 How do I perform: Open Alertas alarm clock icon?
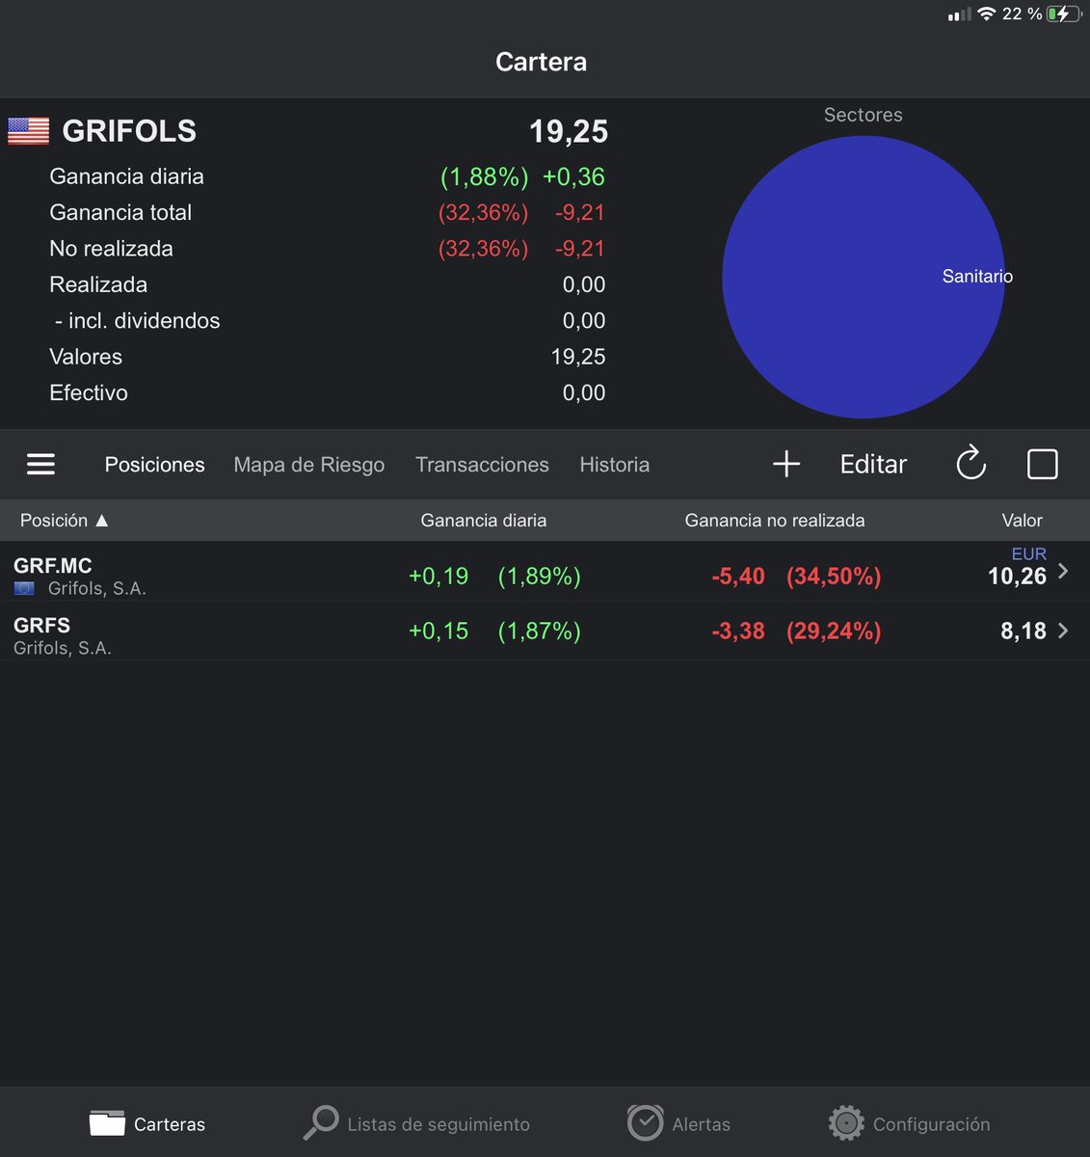(645, 1123)
